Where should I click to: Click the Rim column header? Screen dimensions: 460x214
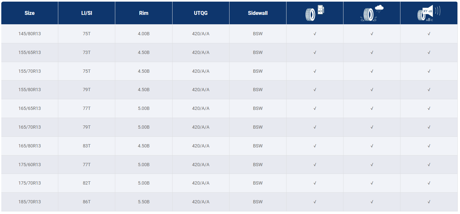pos(143,13)
